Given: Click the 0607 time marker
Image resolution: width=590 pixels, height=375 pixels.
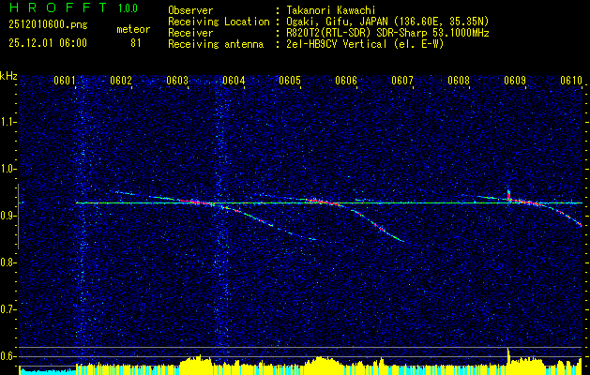Looking at the screenshot, I should click(x=402, y=81).
